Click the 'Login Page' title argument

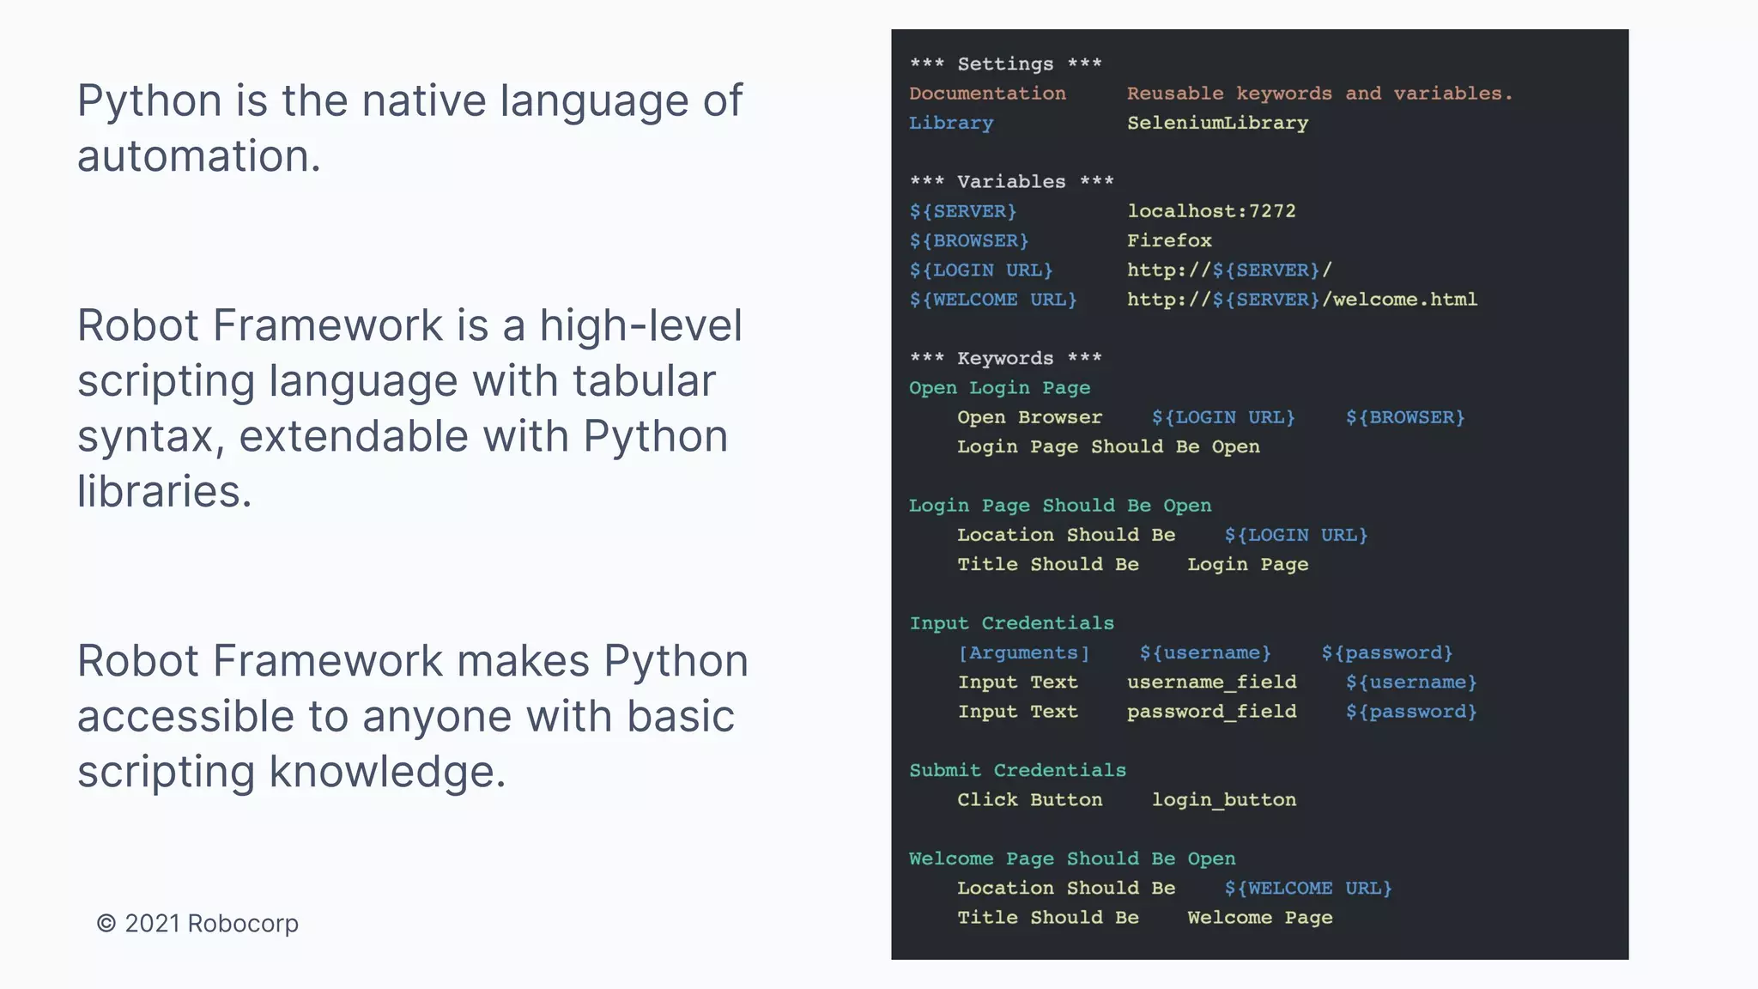coord(1247,564)
